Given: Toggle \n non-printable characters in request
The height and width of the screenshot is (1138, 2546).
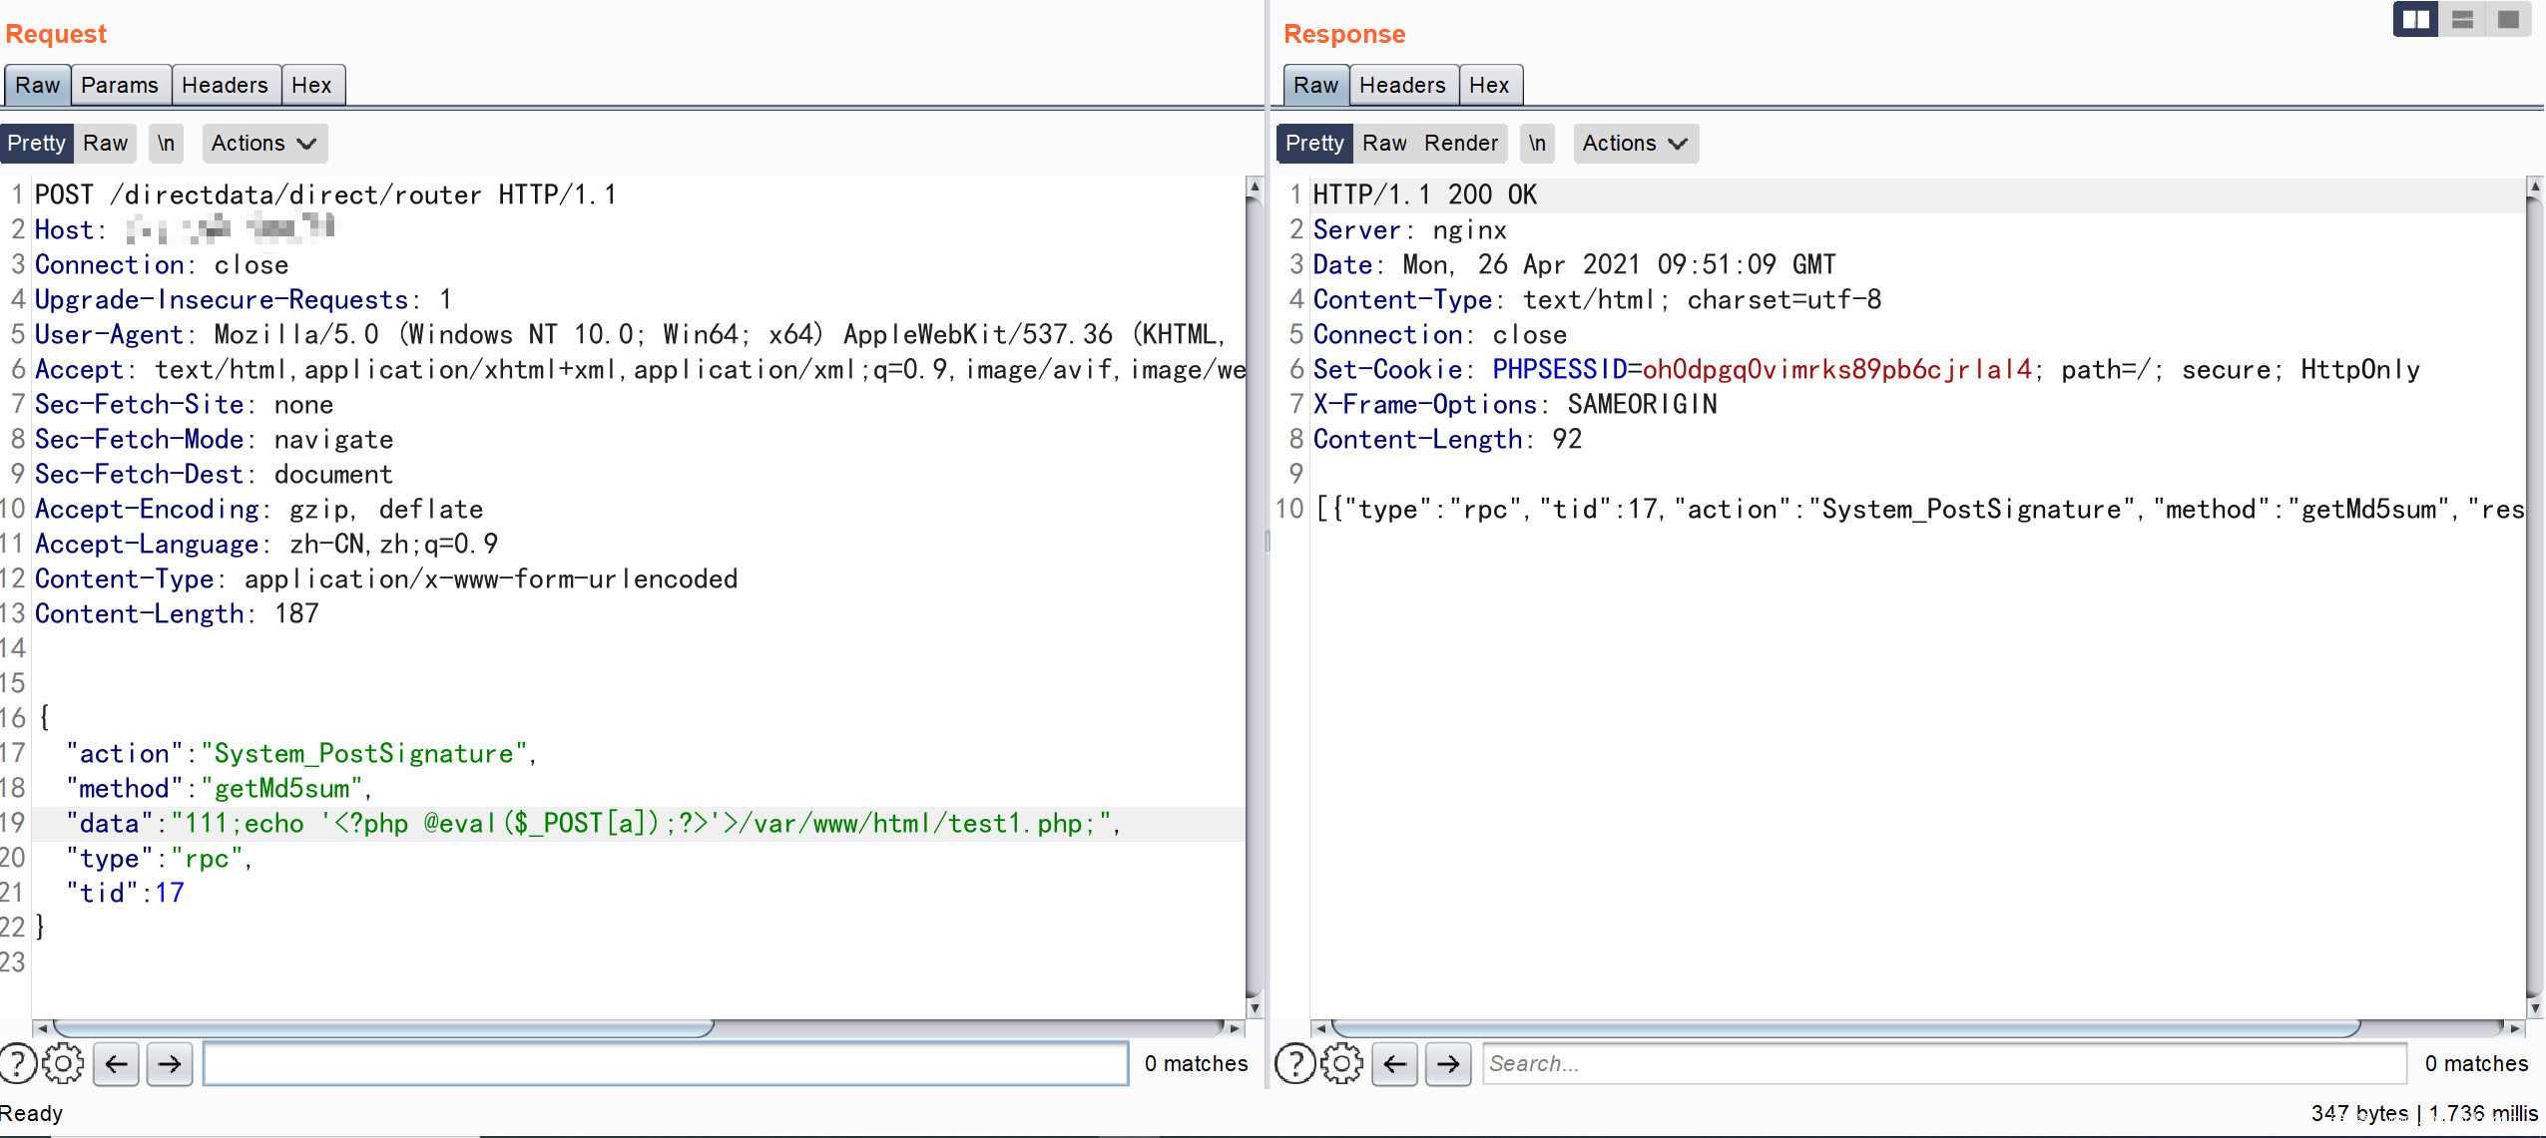Looking at the screenshot, I should click(x=166, y=143).
